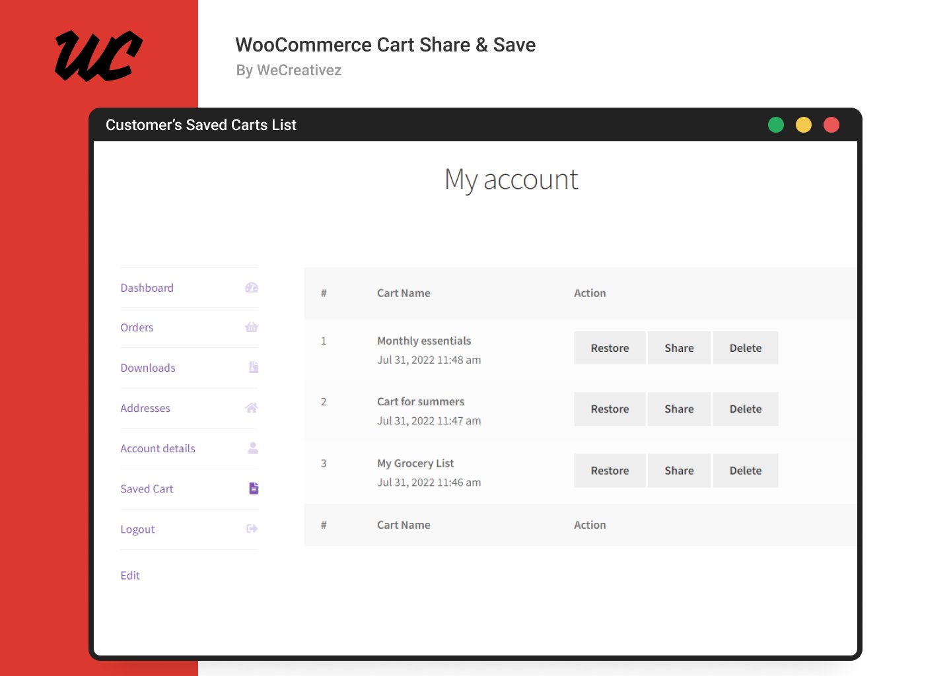Restore the My Grocery List cart

pyautogui.click(x=610, y=471)
